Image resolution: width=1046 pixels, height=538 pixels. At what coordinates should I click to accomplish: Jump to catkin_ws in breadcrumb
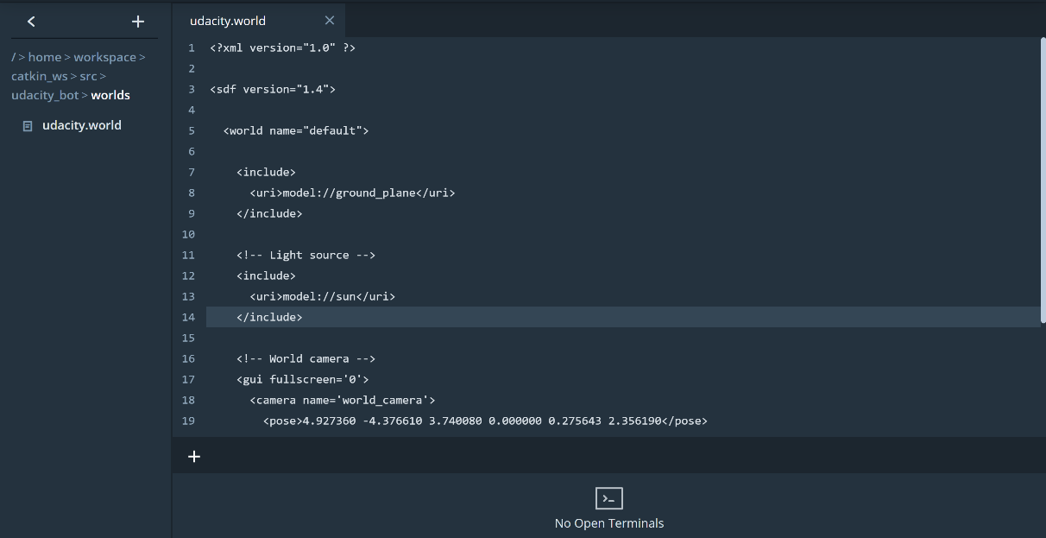point(39,76)
